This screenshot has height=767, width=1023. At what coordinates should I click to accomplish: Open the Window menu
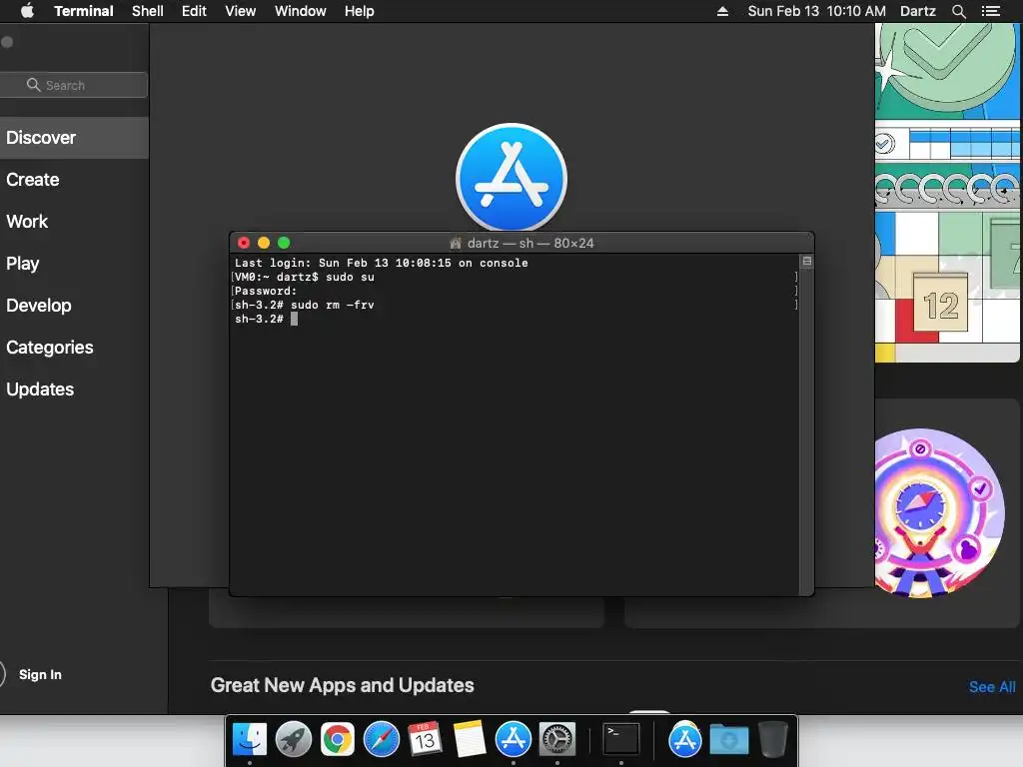[300, 11]
